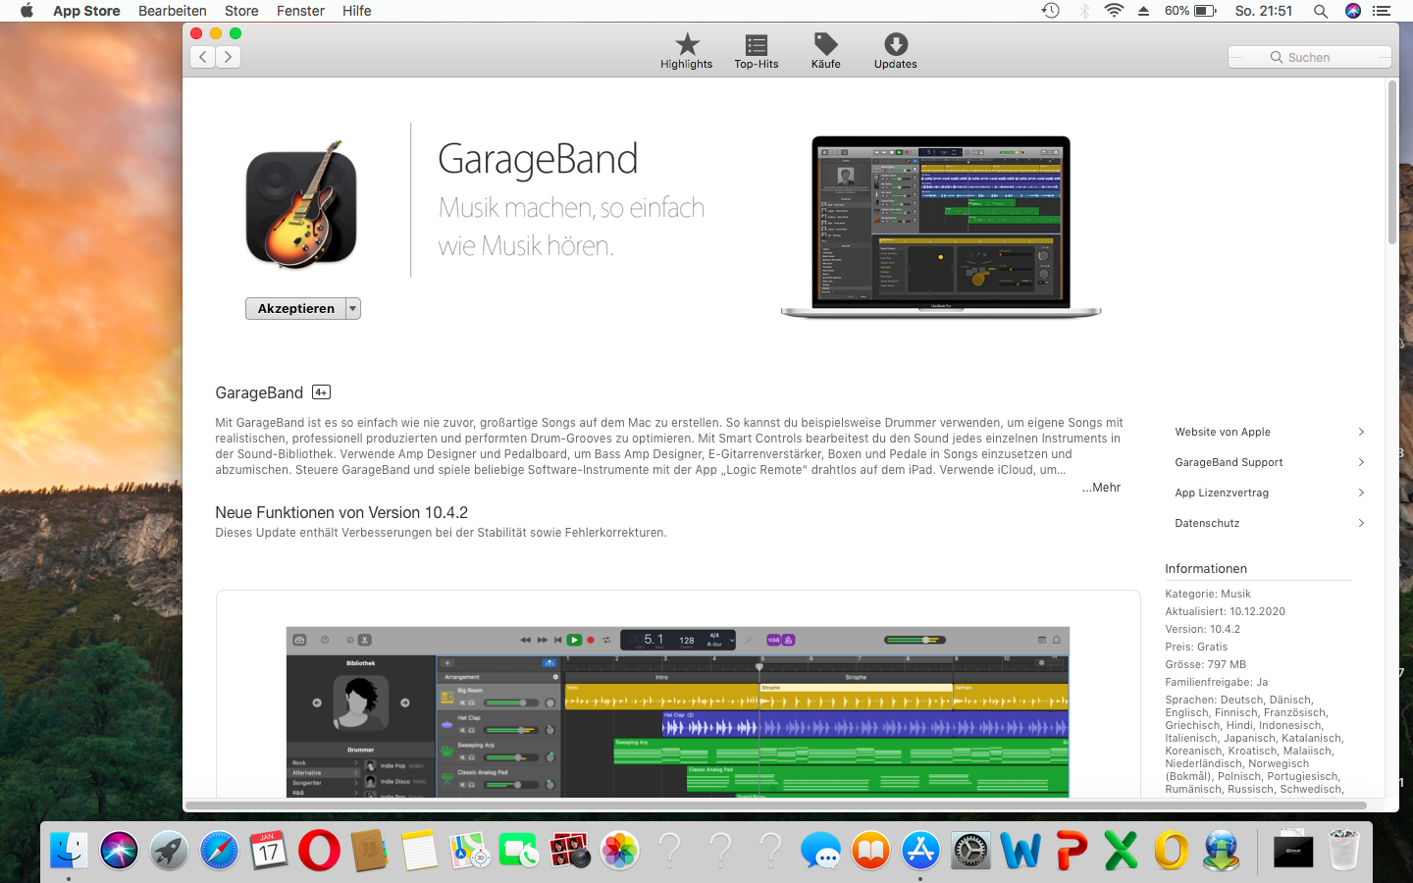Go to Käufe purchases section

825,51
